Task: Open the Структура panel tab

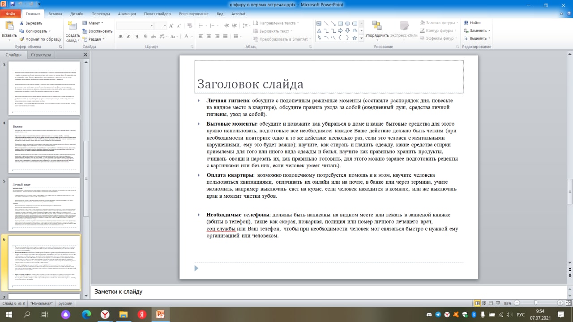Action: tap(41, 54)
